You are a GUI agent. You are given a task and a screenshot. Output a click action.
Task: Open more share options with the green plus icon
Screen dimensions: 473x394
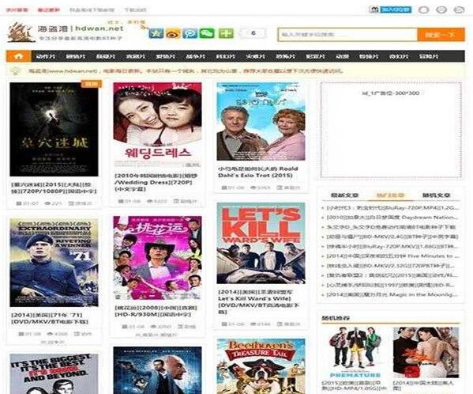point(226,33)
